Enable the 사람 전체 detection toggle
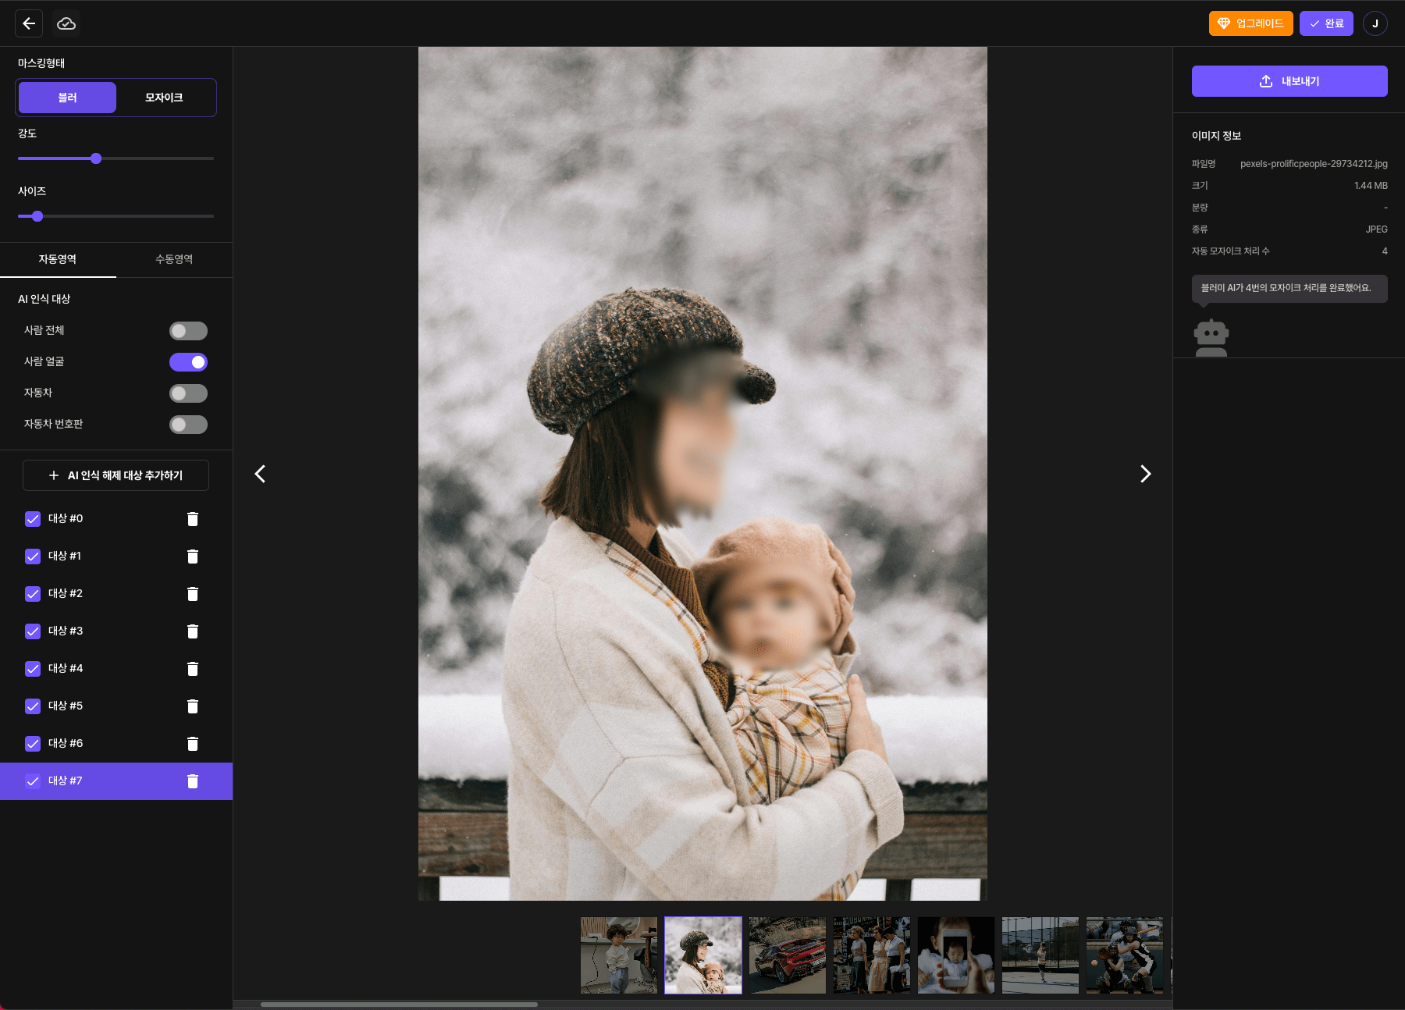The width and height of the screenshot is (1405, 1010). click(188, 330)
